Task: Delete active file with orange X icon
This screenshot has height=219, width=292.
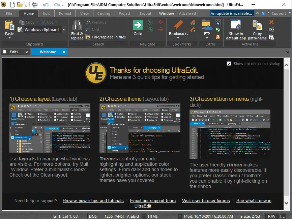Action: pyautogui.click(x=271, y=22)
